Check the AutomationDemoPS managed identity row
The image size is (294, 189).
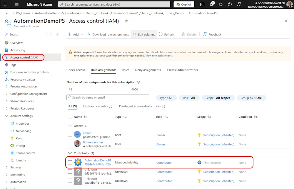[70, 162]
